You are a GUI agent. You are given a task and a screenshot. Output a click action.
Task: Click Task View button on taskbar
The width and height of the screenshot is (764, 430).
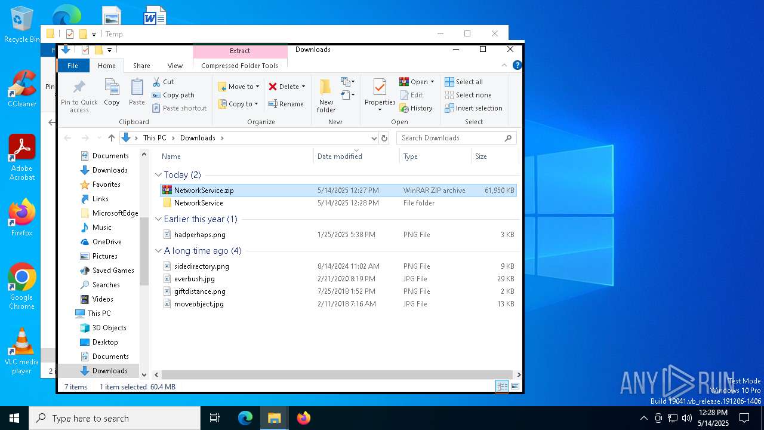click(215, 418)
